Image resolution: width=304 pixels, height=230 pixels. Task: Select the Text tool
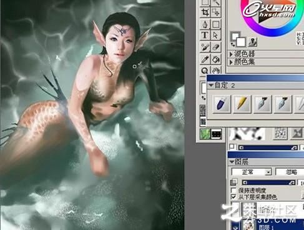pos(205,35)
